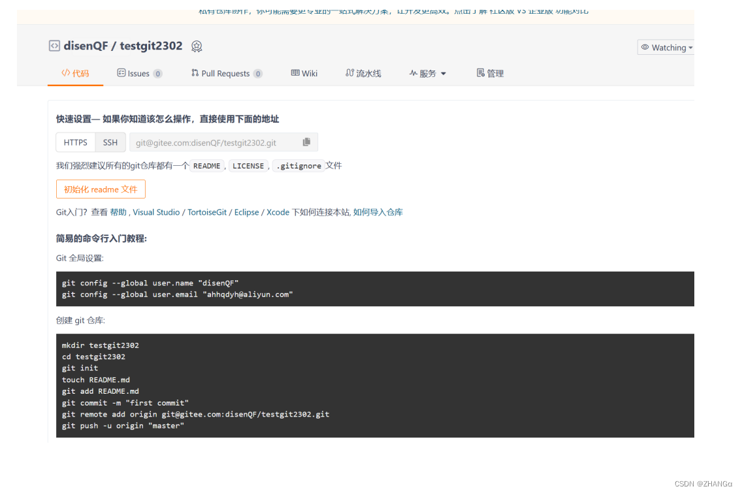Open the 如何导入仓库 link
Viewport: 742px width, 493px height.
tap(378, 212)
